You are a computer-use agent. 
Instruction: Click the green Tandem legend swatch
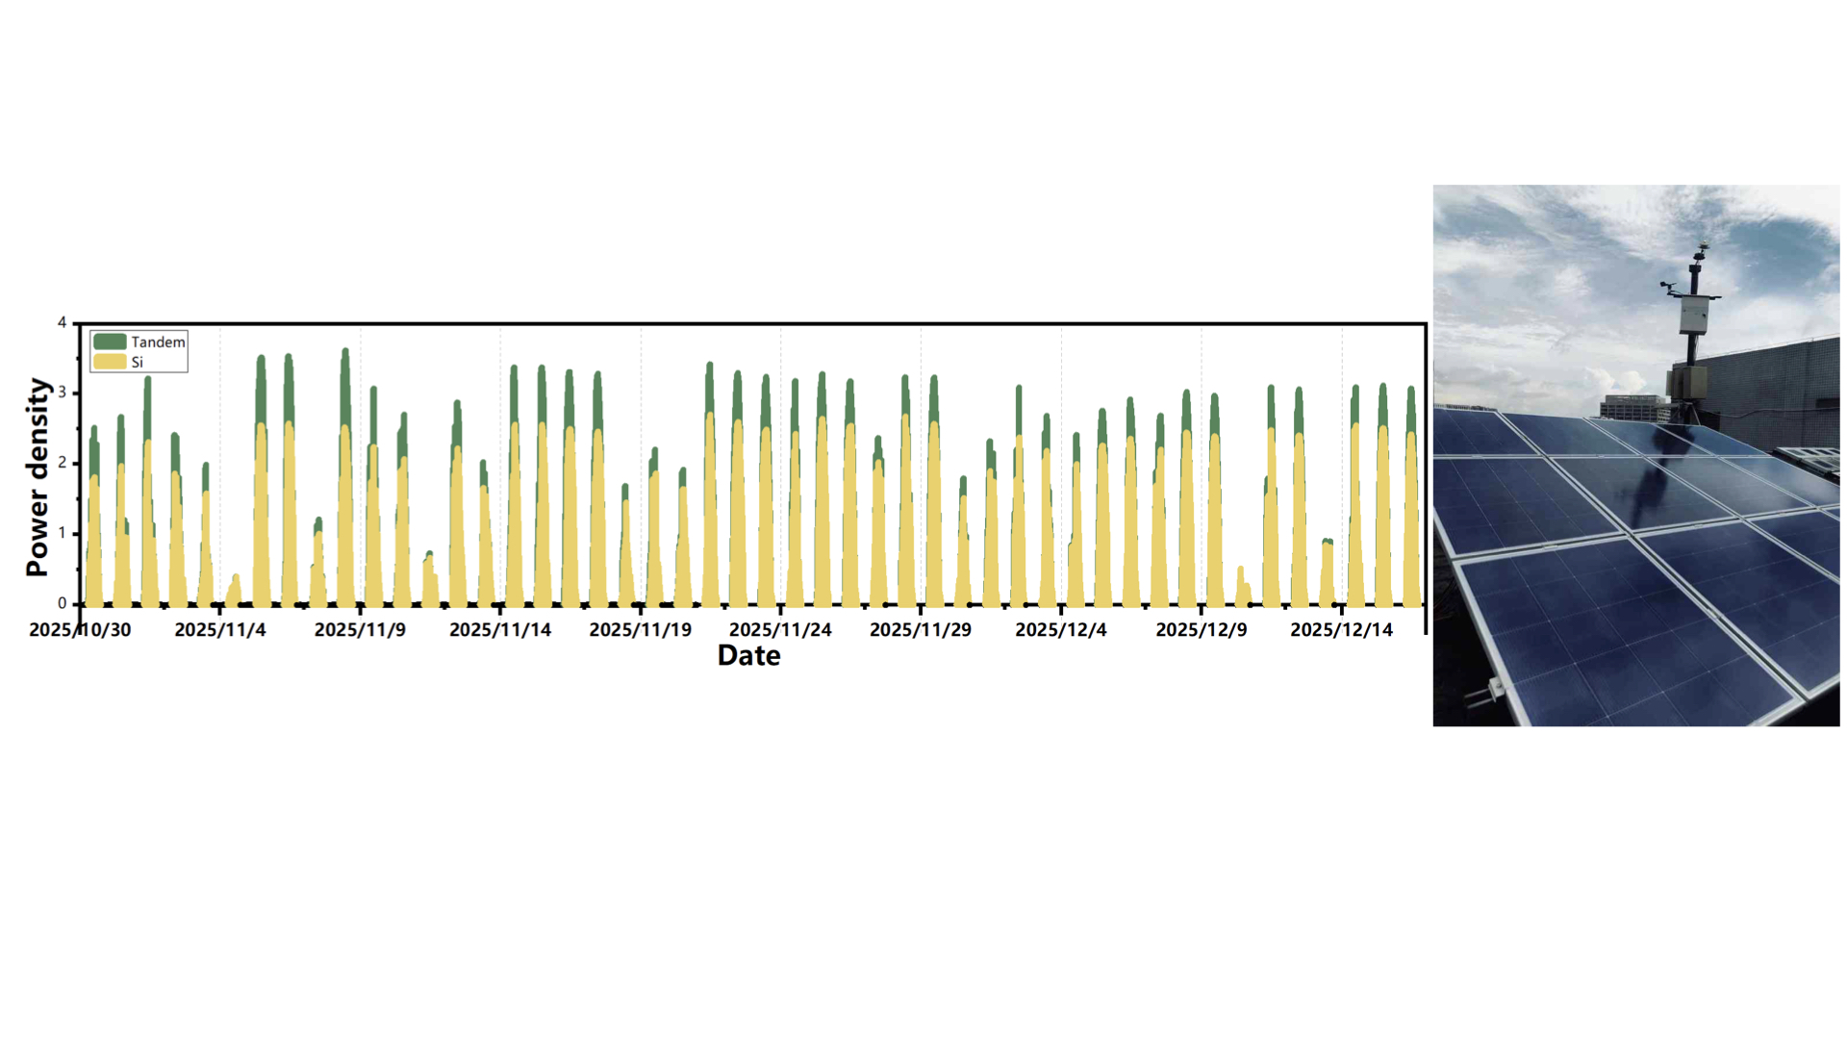(x=110, y=342)
